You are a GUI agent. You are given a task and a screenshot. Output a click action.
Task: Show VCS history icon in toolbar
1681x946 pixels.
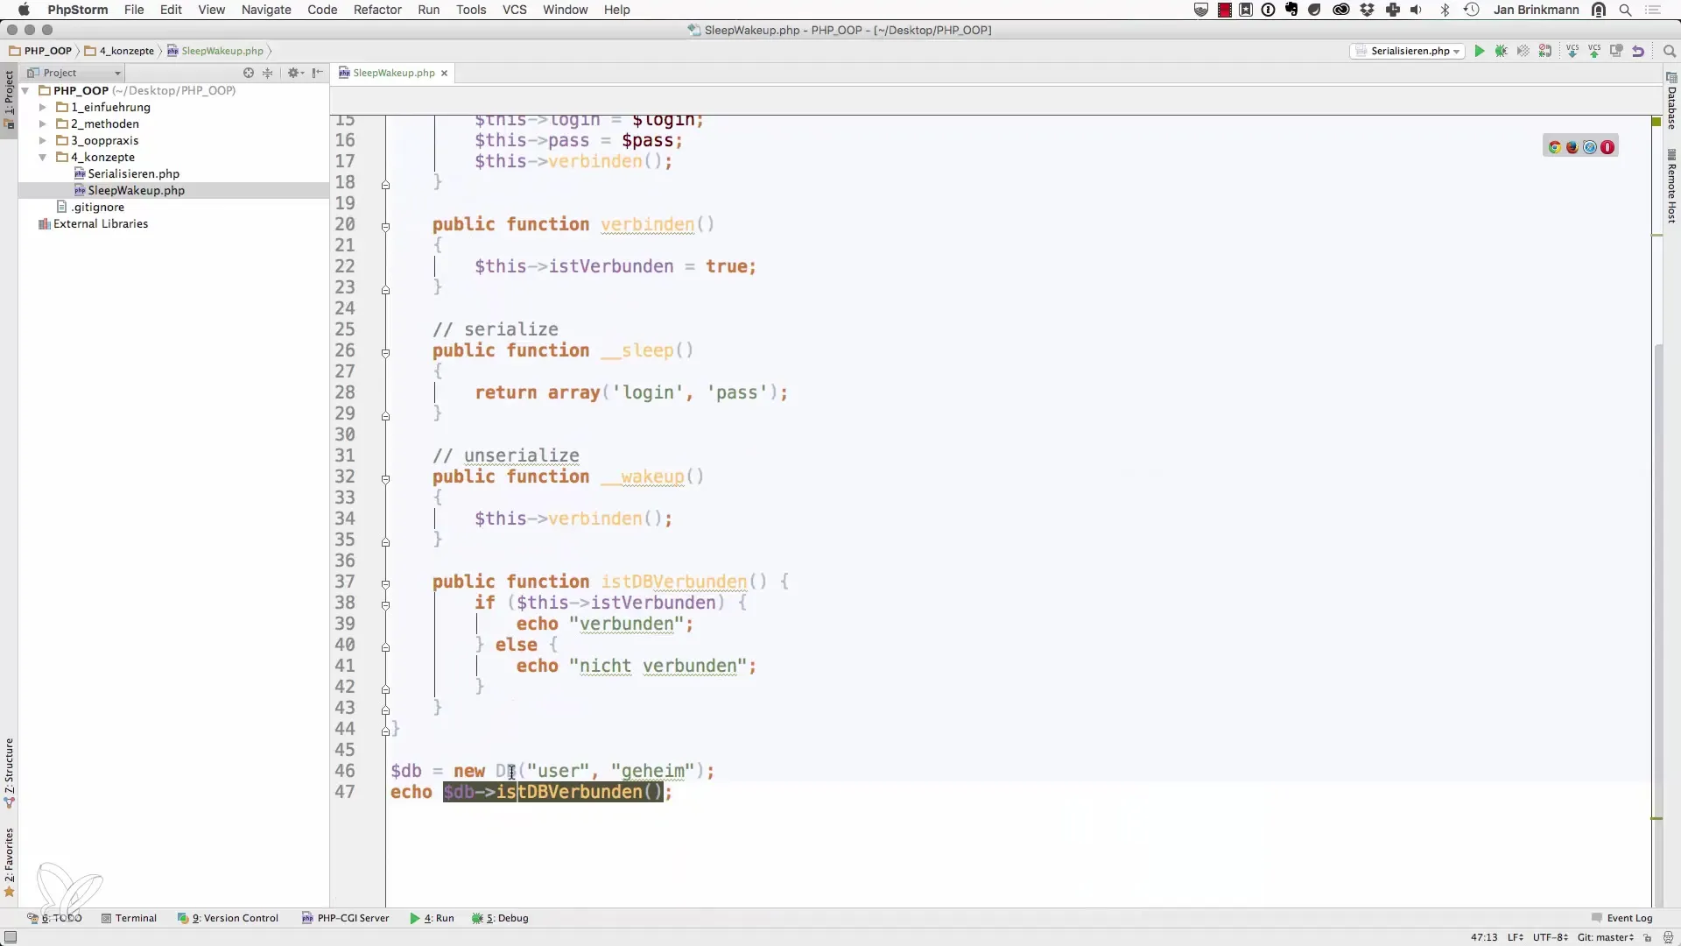point(1616,51)
